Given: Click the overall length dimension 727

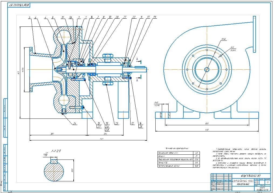Looking at the screenshot, I should tap(102, 139).
